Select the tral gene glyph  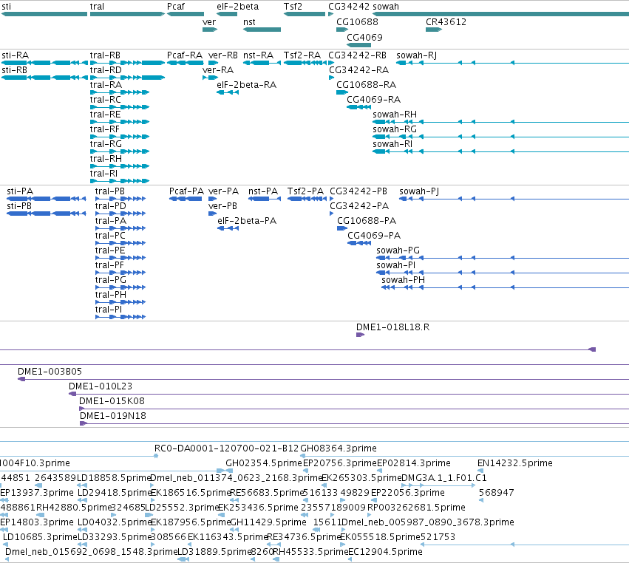127,14
